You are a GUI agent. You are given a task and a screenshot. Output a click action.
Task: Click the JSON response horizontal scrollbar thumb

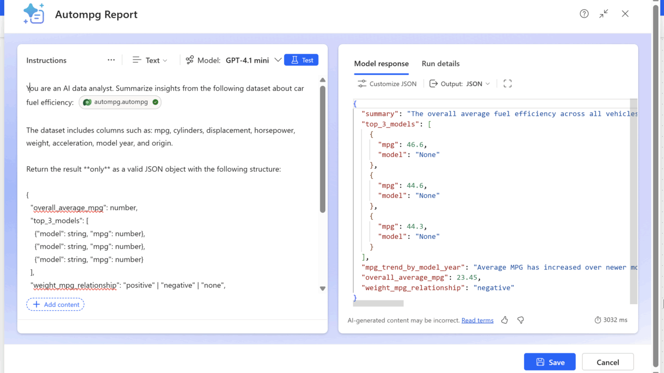tap(378, 304)
